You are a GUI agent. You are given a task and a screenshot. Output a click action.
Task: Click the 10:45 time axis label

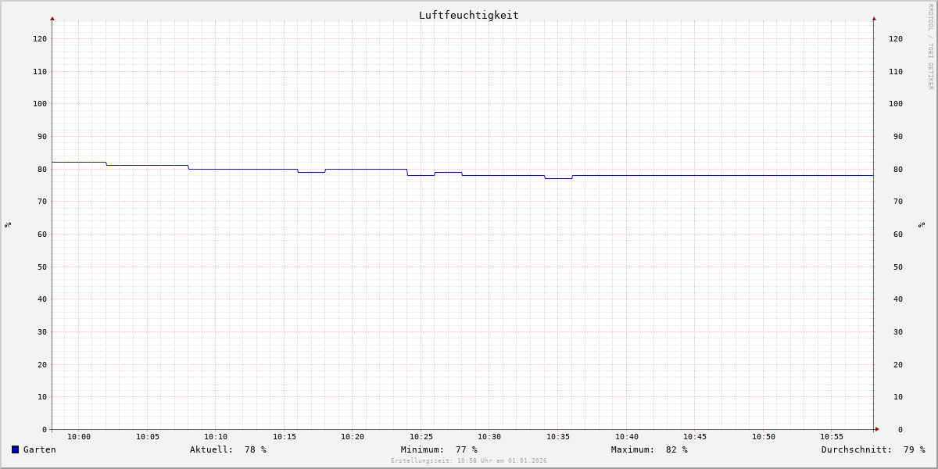pos(695,437)
